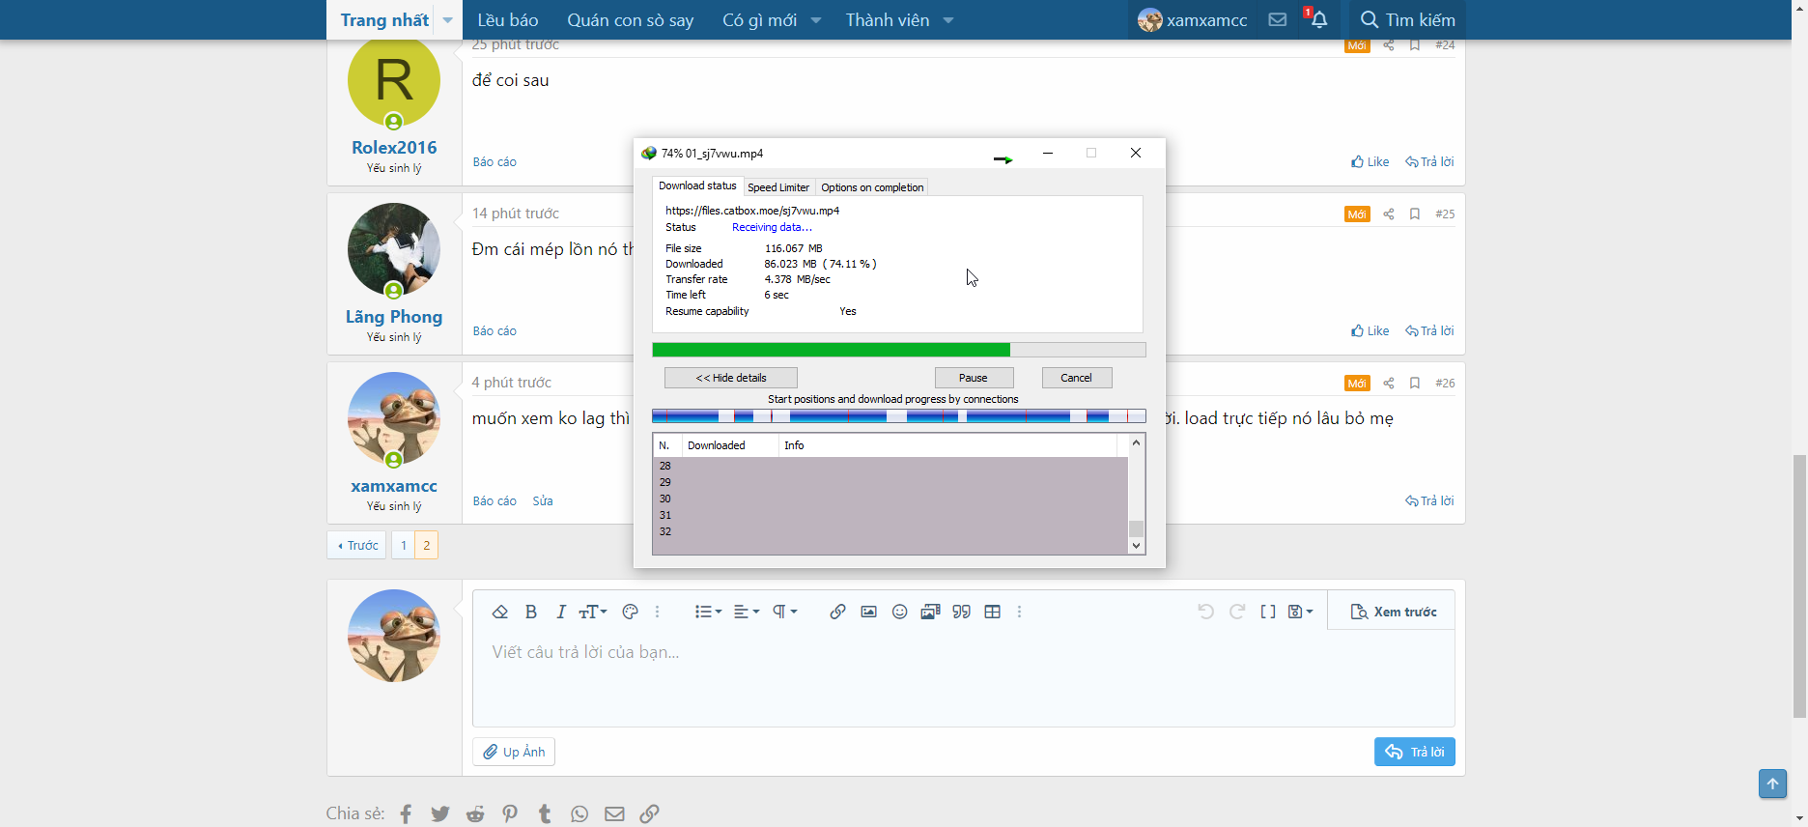Click the Hide details button

(x=730, y=378)
